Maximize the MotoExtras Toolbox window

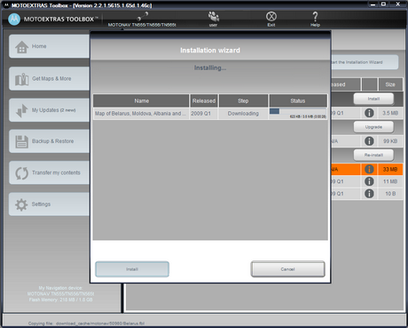pyautogui.click(x=383, y=4)
